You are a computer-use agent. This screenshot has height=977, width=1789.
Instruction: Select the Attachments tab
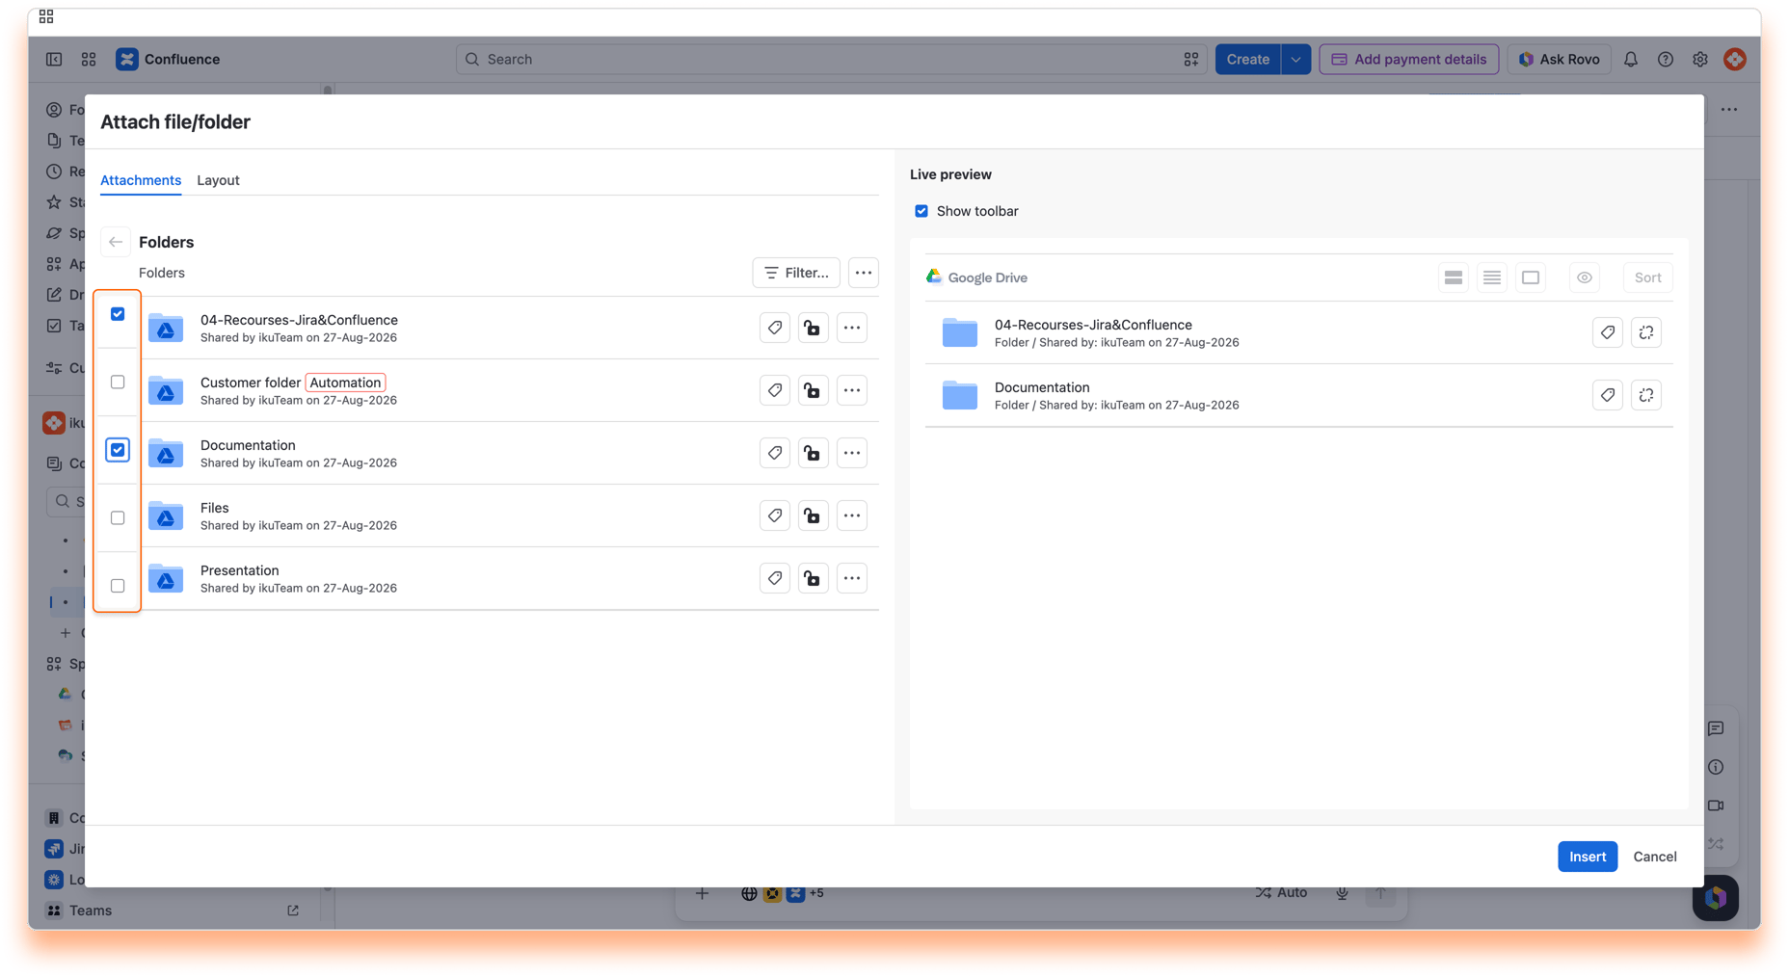[x=141, y=180]
